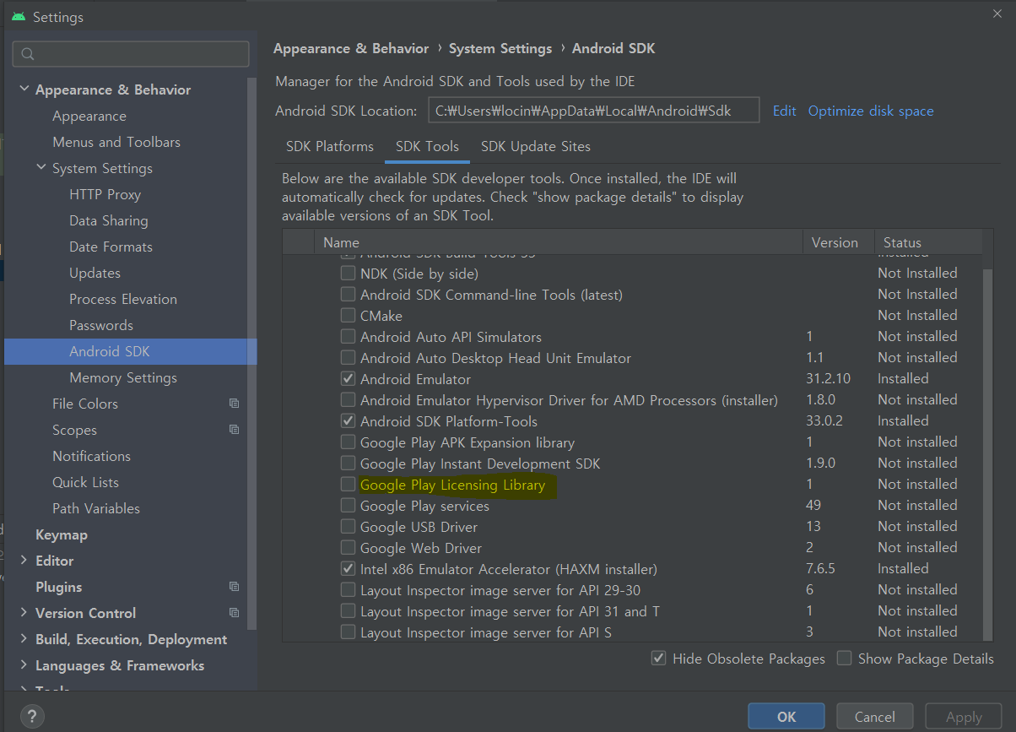Click the project-level icon beside Plugins

[x=234, y=587]
